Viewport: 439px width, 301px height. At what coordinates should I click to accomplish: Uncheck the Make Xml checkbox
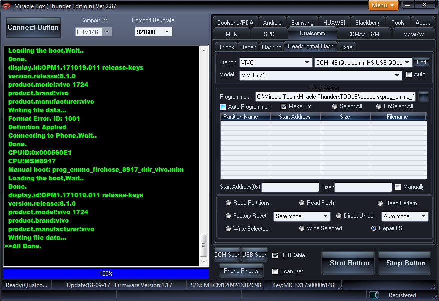[283, 107]
